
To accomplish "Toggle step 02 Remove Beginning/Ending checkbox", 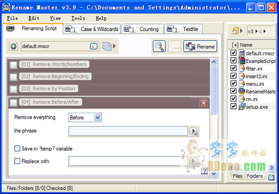I will tap(13, 77).
